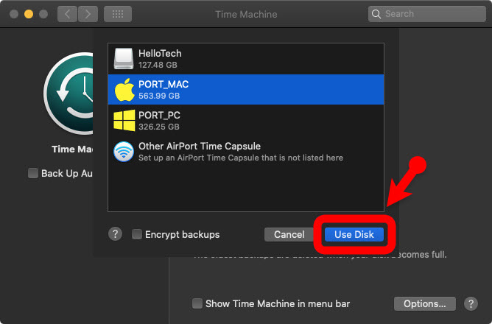Enable the Encrypt backups checkbox
This screenshot has width=492, height=324.
pos(137,235)
